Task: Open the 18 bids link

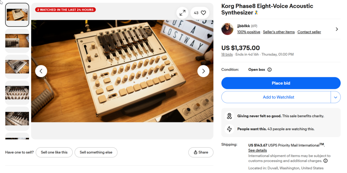Action: click(x=227, y=54)
